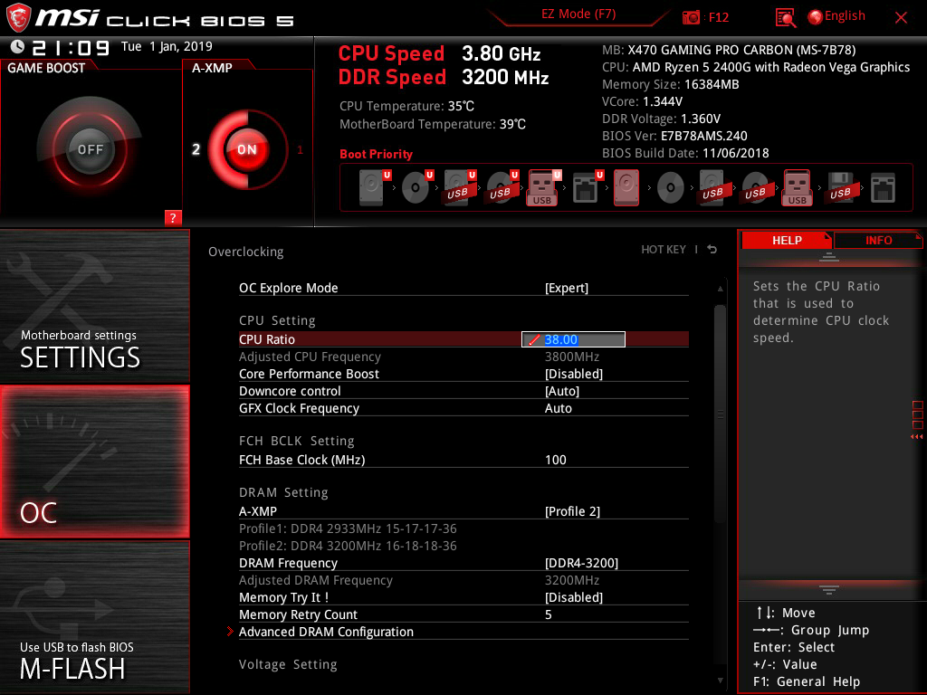
Task: Open the A-XMP [Profile 2] setting row
Action: [x=463, y=511]
